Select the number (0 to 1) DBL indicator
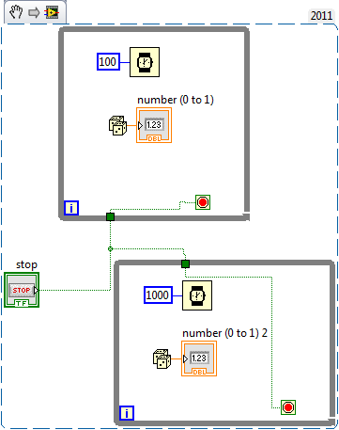Image resolution: width=339 pixels, height=430 pixels. [154, 125]
